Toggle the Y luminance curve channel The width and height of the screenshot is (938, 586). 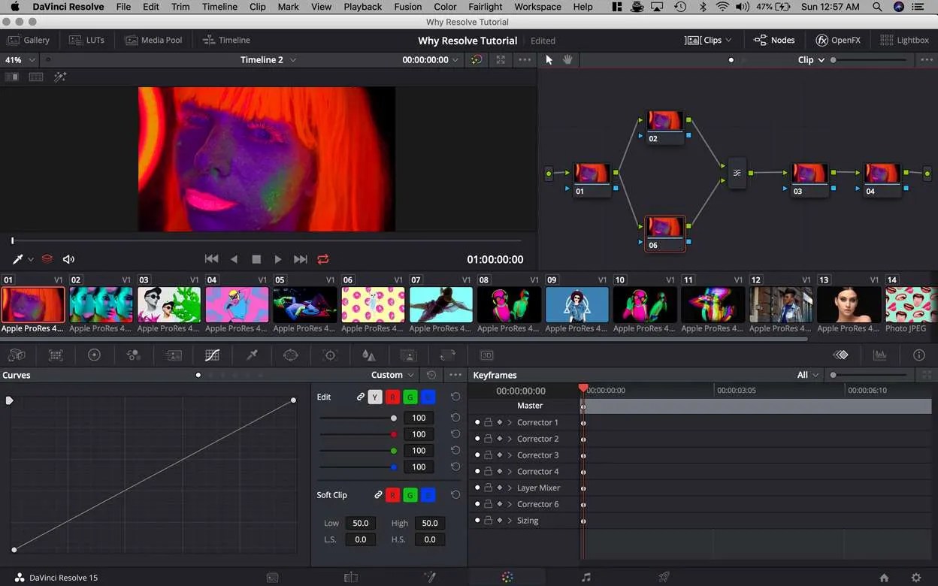coord(375,397)
